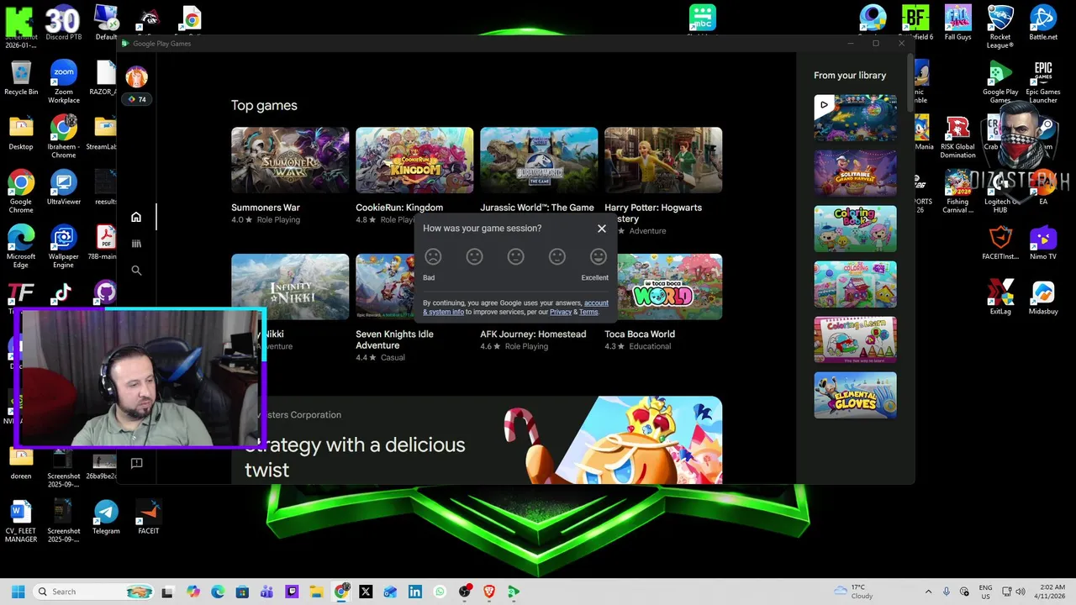The image size is (1076, 605).
Task: Open the Coloring Book library game
Action: [x=855, y=229]
